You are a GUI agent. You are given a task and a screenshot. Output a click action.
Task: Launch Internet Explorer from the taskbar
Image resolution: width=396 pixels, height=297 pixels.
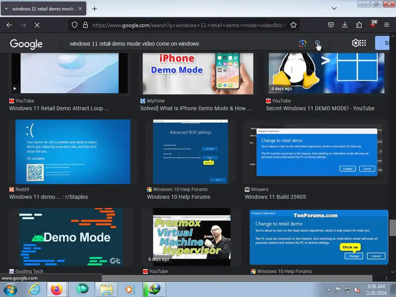(x=34, y=289)
